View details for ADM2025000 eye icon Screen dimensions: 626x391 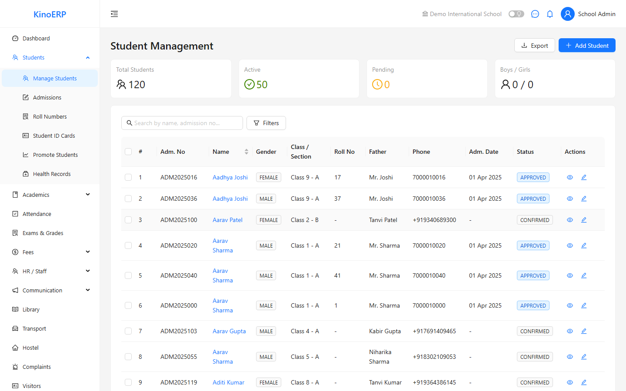pyautogui.click(x=570, y=305)
